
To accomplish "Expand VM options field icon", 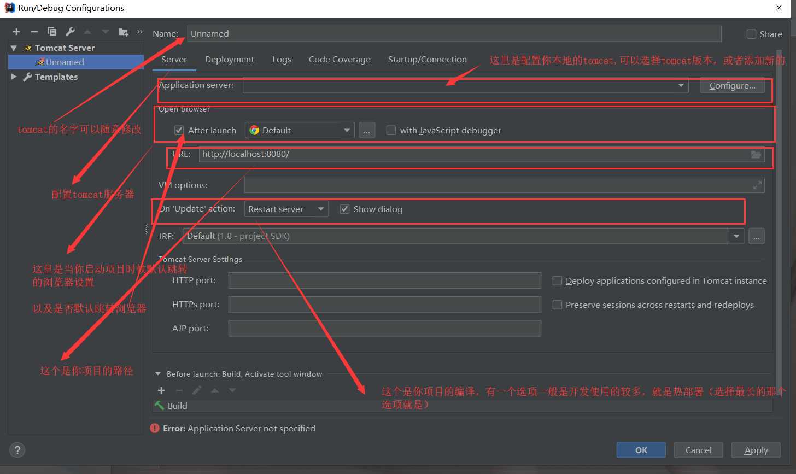I will coord(757,185).
